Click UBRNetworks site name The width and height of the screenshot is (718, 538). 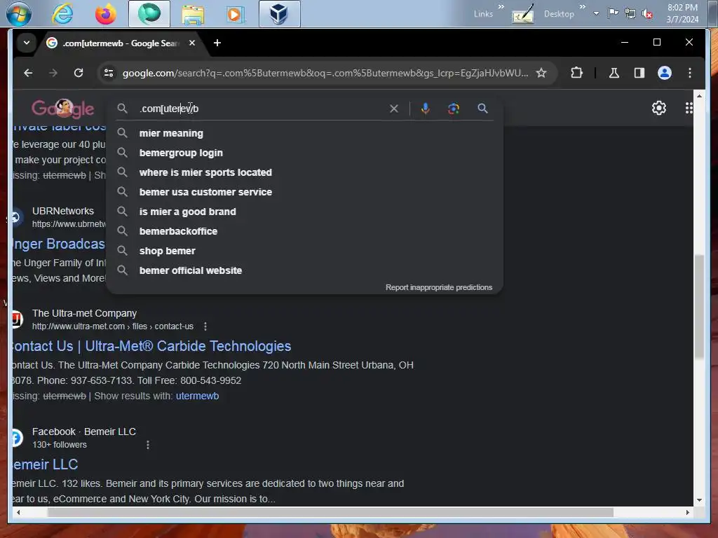point(62,211)
